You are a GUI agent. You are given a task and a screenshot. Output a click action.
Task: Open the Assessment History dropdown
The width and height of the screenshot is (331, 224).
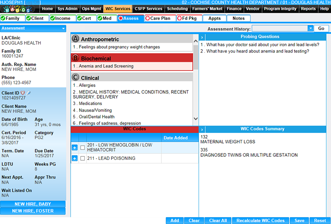point(310,28)
